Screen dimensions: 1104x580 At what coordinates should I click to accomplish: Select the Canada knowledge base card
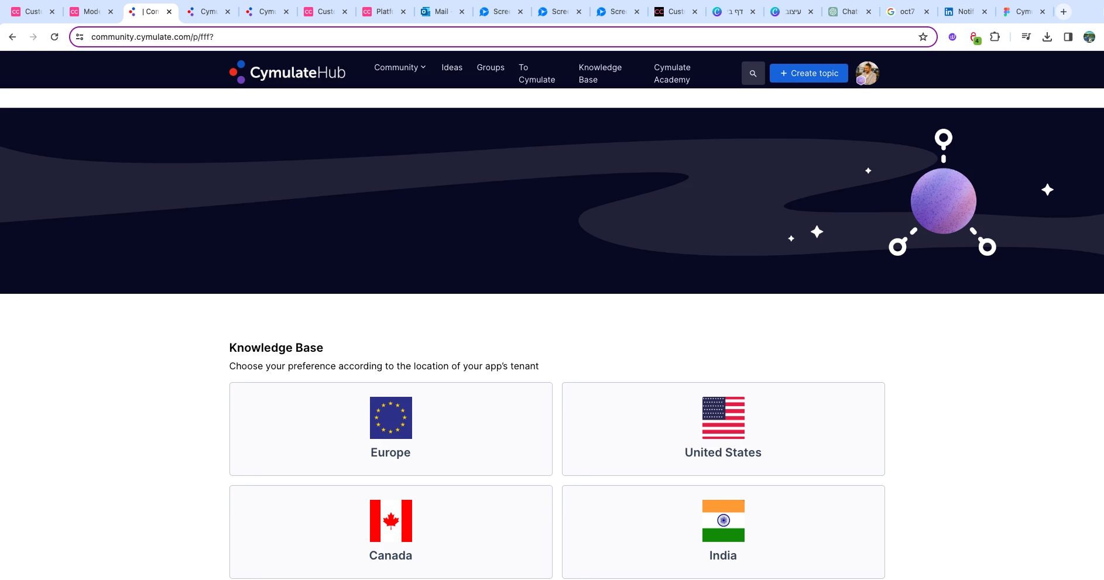pos(391,532)
